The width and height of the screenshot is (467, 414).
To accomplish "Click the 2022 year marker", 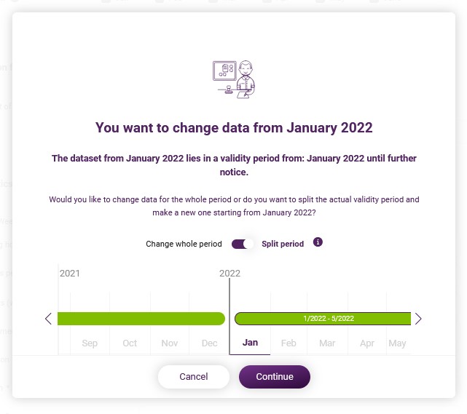I will click(x=229, y=273).
